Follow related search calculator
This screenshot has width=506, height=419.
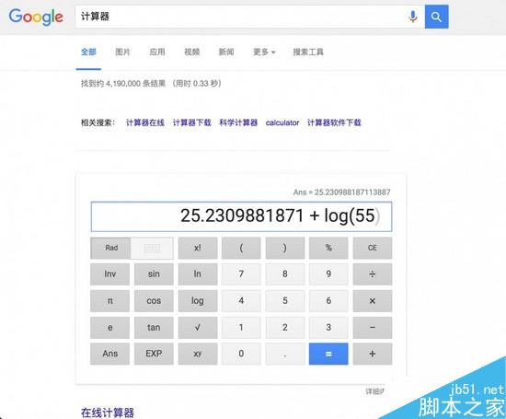[282, 122]
